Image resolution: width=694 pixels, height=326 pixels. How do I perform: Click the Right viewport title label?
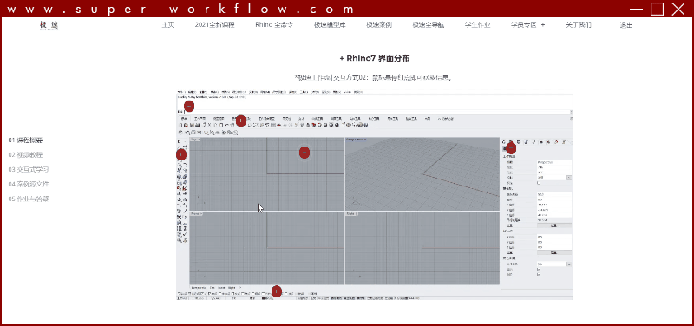tap(352, 213)
